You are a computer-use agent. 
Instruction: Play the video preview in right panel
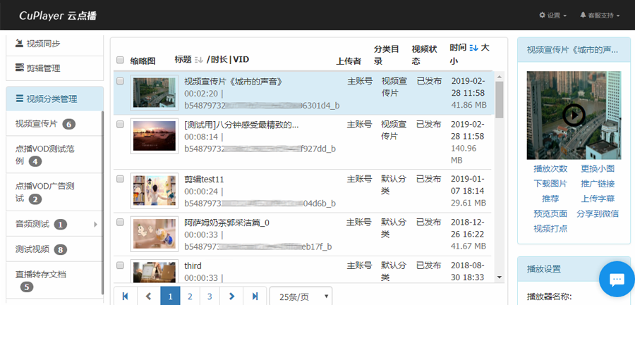coord(574,115)
